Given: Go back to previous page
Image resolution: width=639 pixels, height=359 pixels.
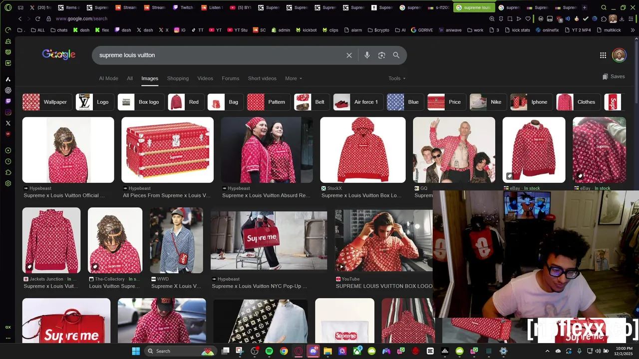Looking at the screenshot, I should (20, 18).
